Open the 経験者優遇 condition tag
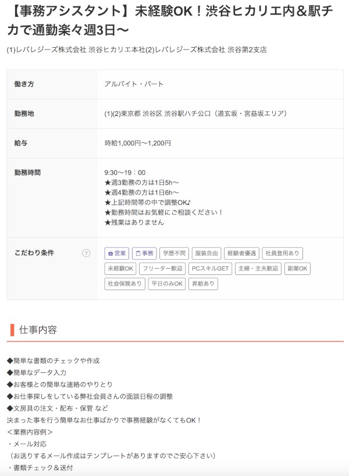Viewport: 349px width, 476px height. (241, 253)
